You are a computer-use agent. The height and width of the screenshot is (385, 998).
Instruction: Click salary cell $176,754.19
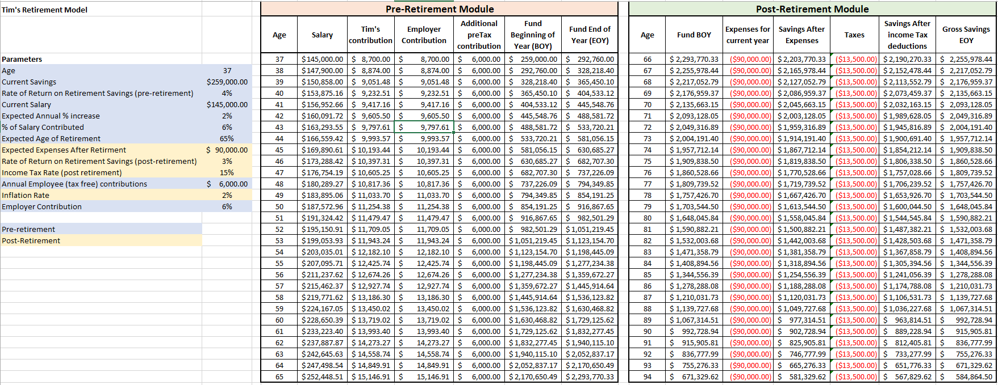tap(322, 172)
